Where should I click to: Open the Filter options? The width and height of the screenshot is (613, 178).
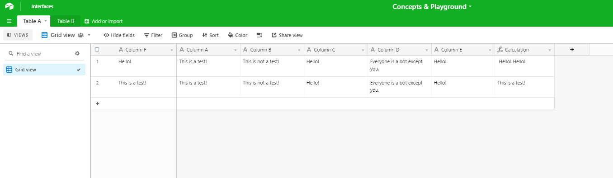point(153,35)
